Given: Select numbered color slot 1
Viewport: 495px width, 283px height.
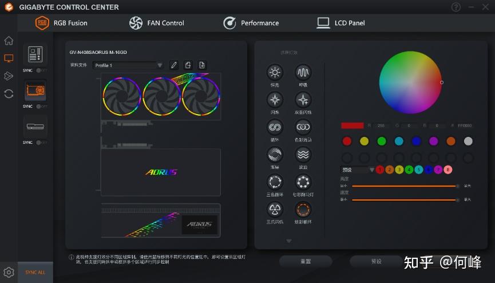Looking at the screenshot, I should pyautogui.click(x=380, y=170).
